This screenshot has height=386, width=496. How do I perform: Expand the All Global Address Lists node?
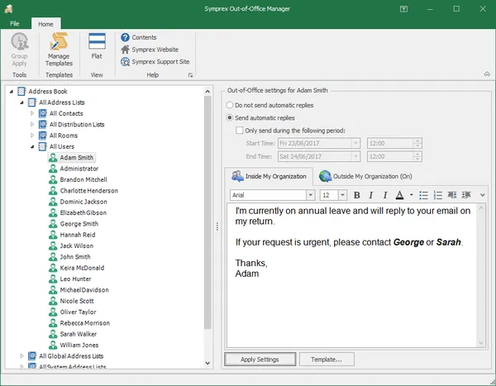(21, 356)
